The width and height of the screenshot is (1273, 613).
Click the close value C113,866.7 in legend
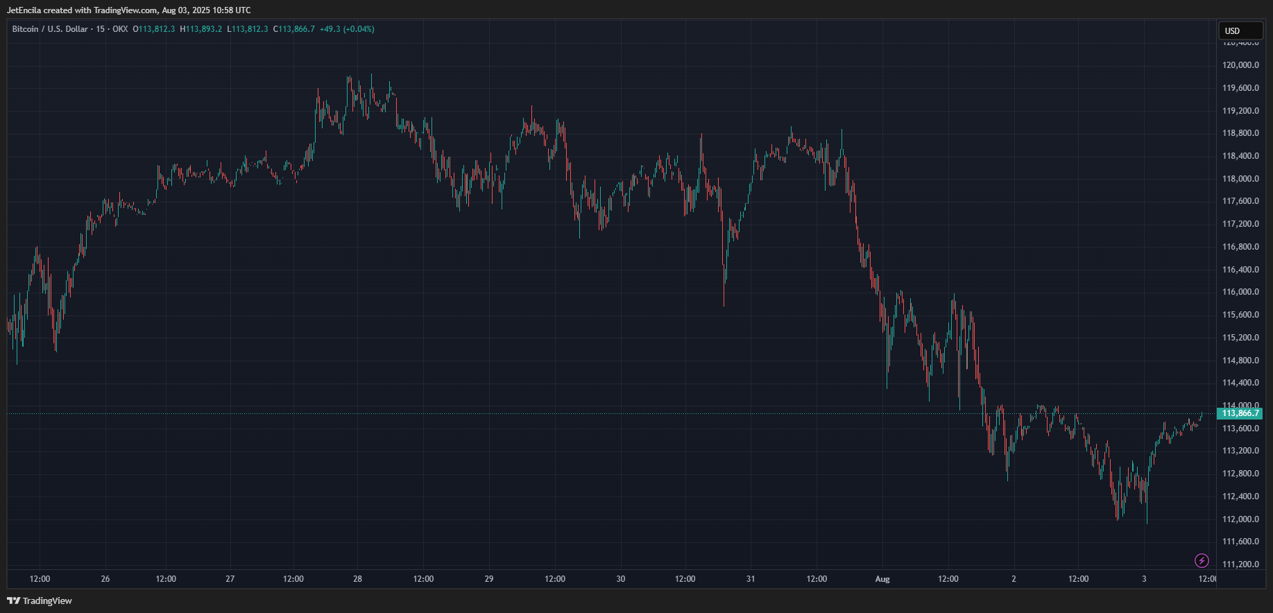click(x=294, y=29)
